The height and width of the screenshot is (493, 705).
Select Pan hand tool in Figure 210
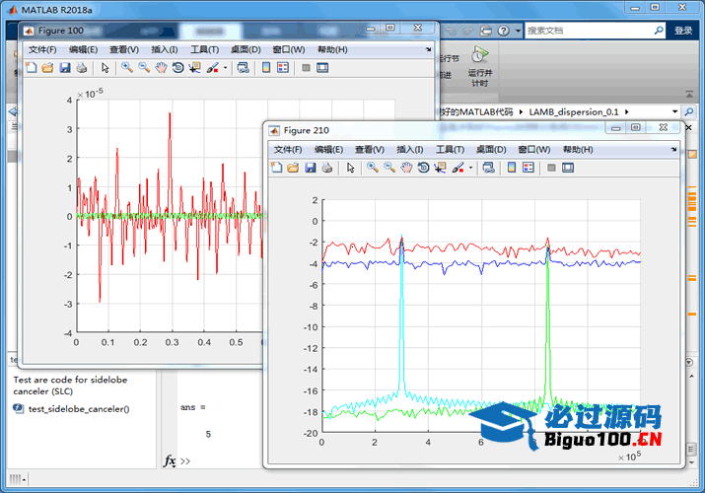[406, 168]
